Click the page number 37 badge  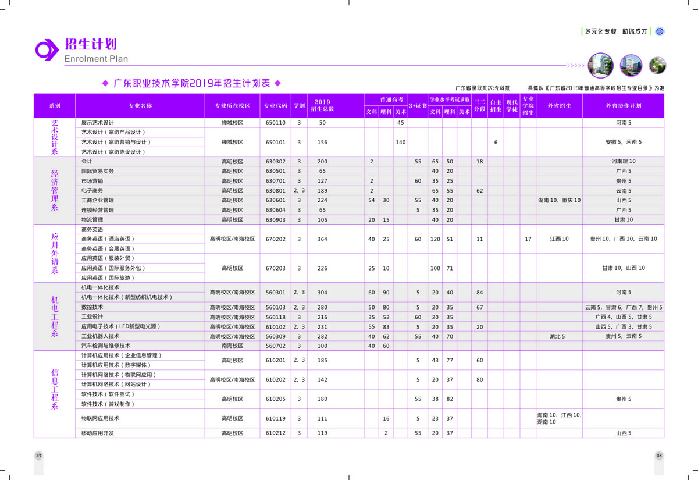pyautogui.click(x=39, y=455)
